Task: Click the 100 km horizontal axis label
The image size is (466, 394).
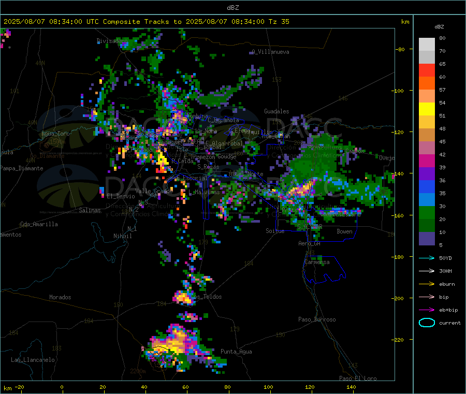Action: coord(268,387)
